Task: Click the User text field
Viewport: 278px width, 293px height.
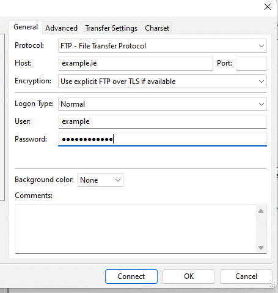Action: tap(163, 121)
